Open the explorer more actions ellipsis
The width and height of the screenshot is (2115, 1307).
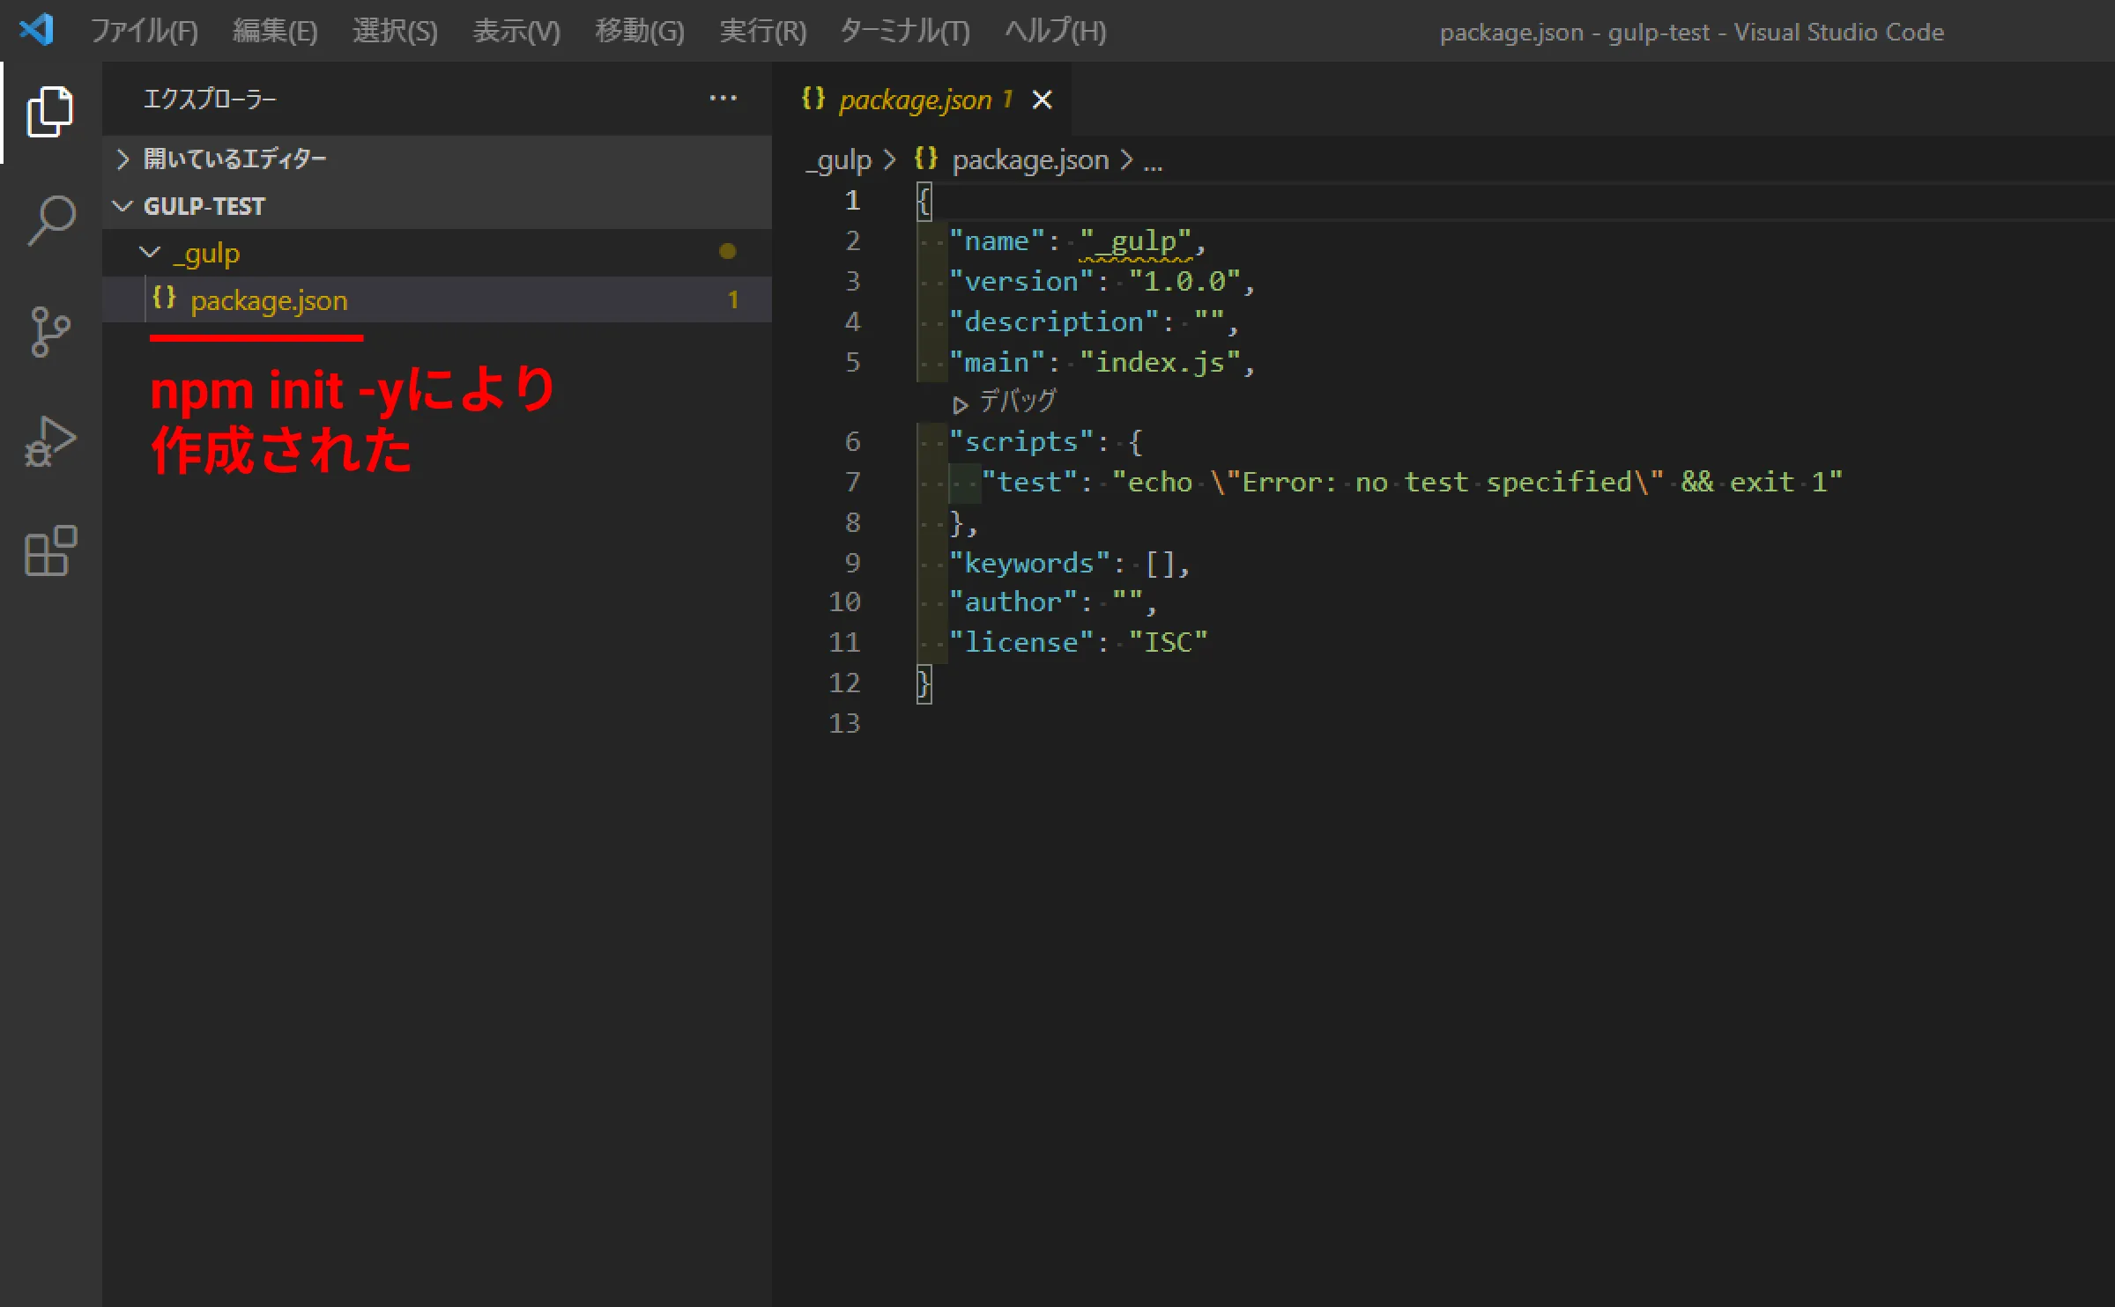(x=723, y=99)
